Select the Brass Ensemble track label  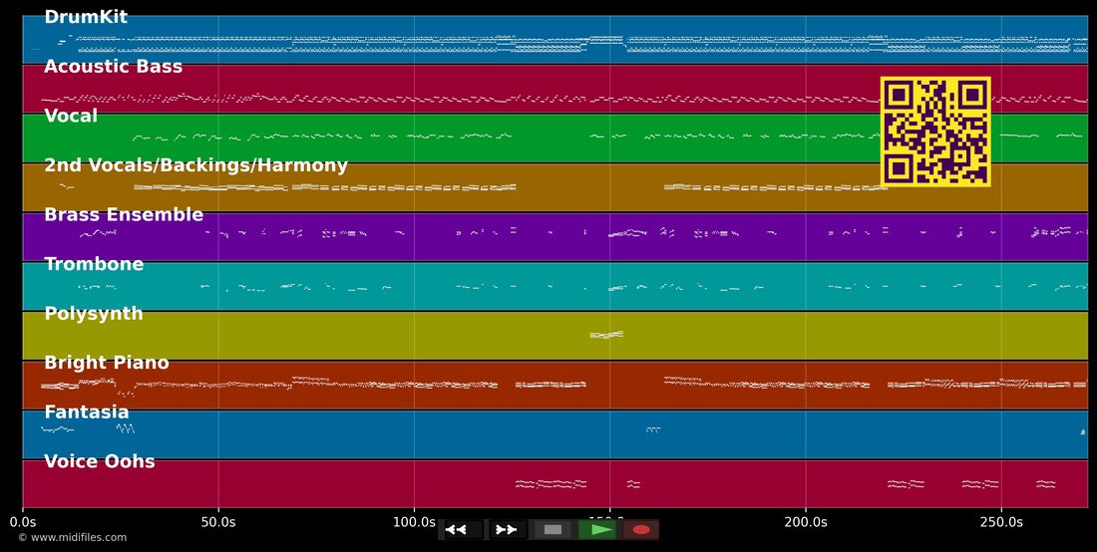(x=124, y=214)
